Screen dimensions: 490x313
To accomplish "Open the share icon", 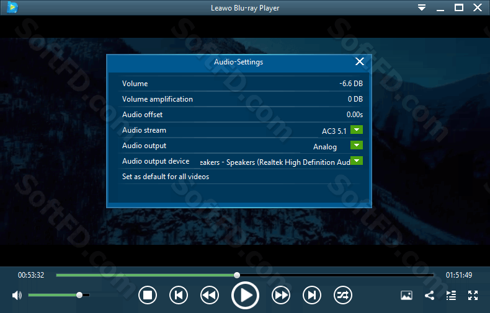I will (x=429, y=295).
